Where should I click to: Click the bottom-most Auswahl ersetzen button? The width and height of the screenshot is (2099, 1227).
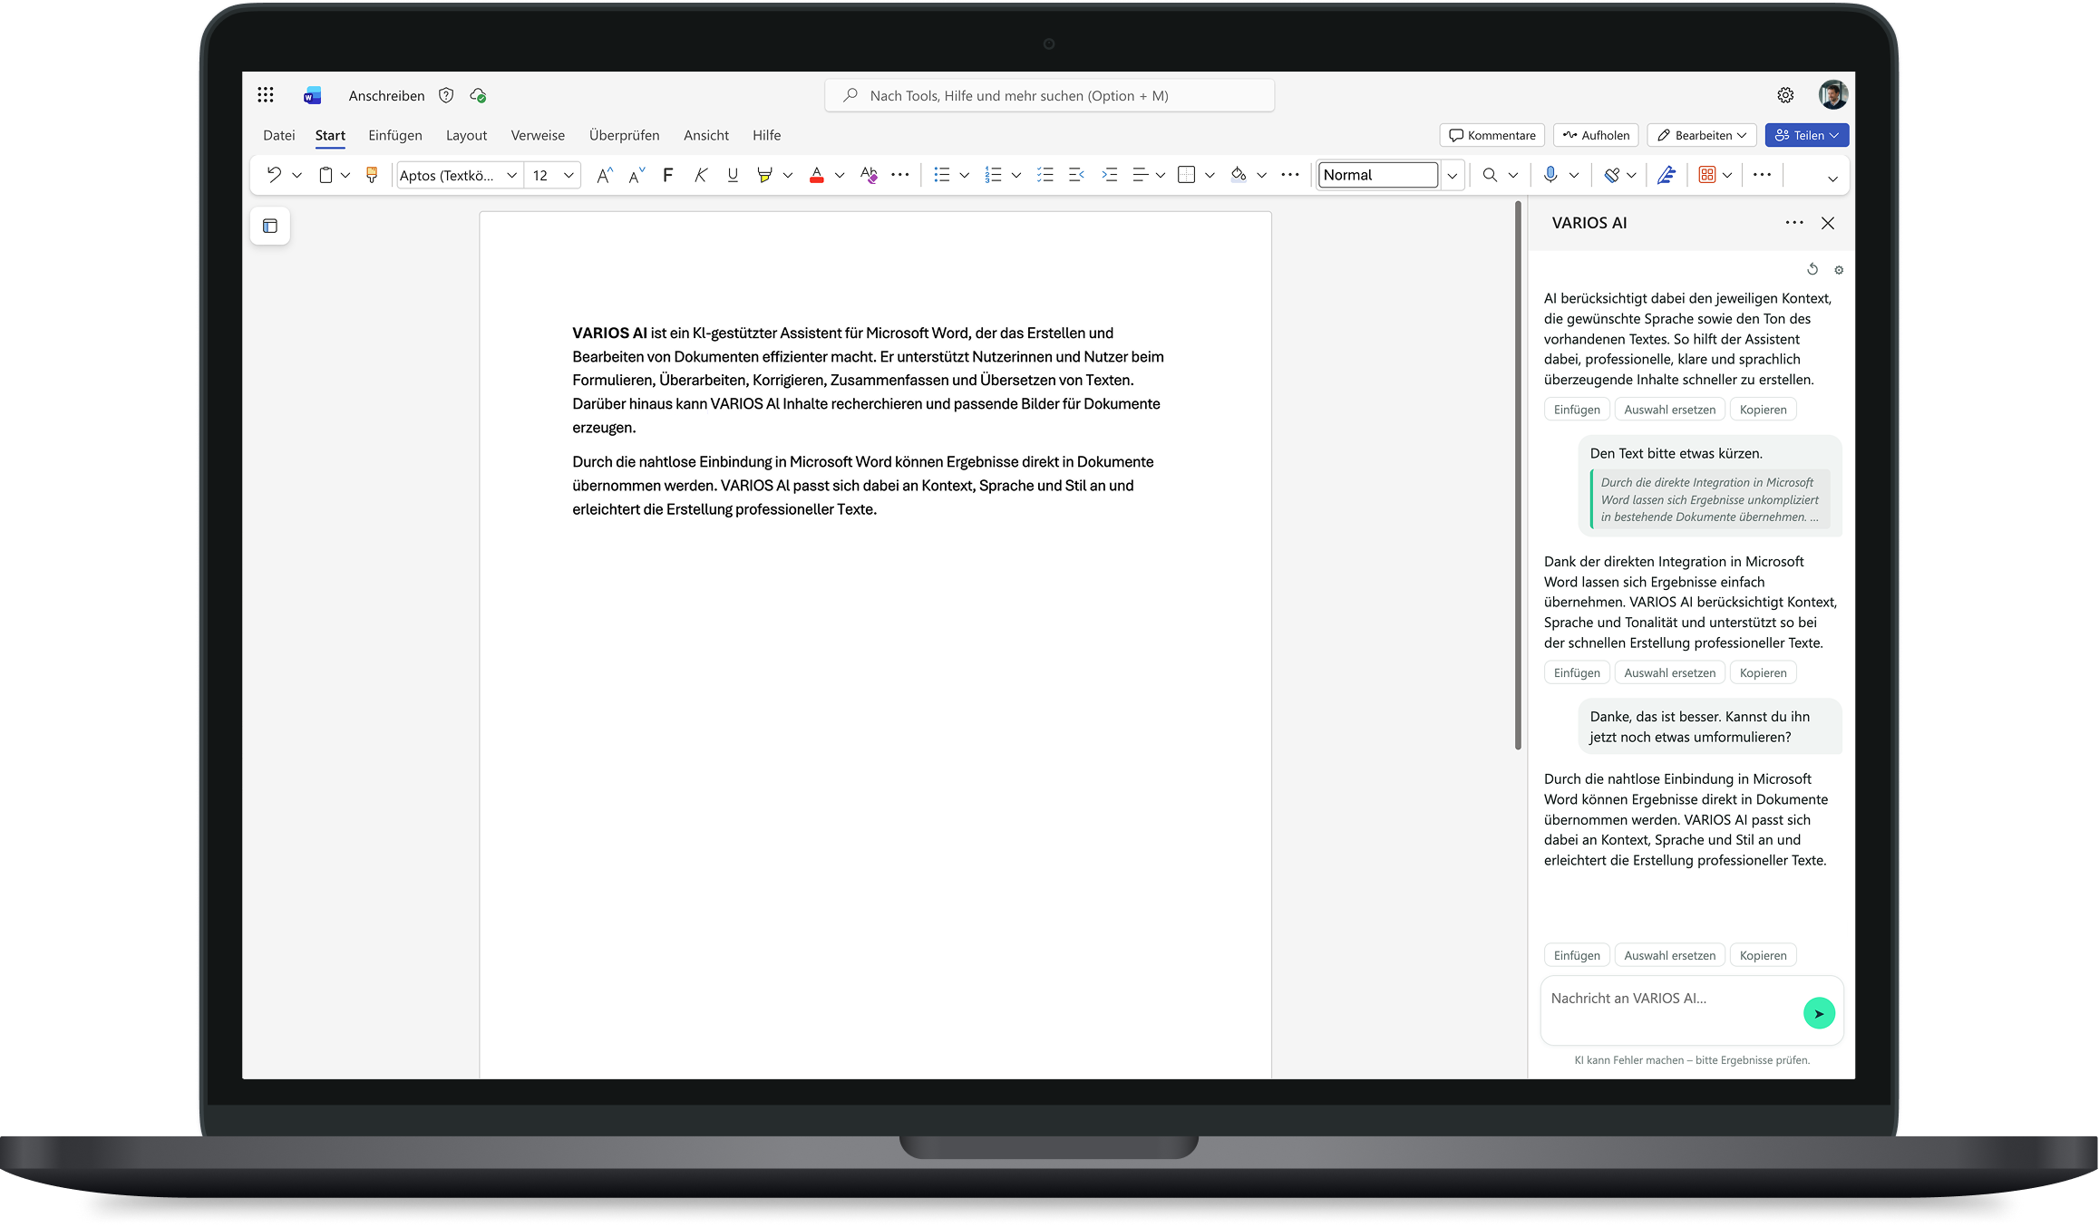pyautogui.click(x=1670, y=955)
